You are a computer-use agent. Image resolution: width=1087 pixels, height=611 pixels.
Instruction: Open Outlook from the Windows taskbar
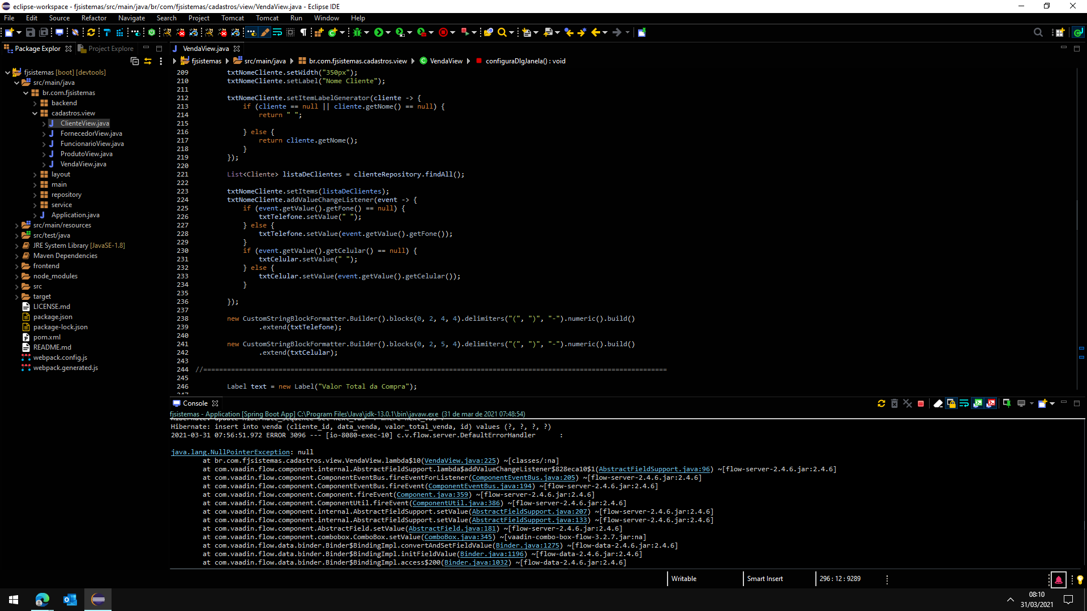[x=70, y=600]
